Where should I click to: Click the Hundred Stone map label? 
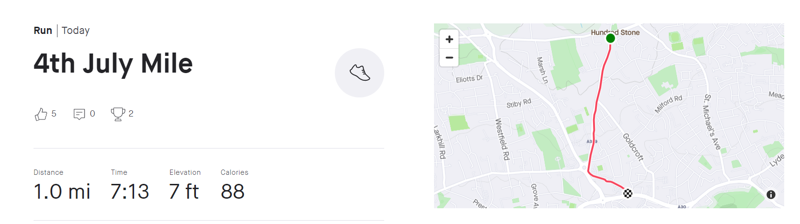pos(615,32)
